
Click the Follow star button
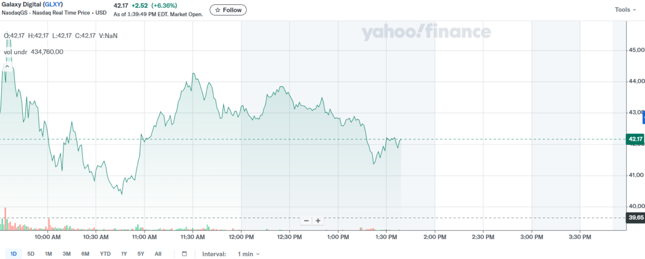[x=228, y=10]
